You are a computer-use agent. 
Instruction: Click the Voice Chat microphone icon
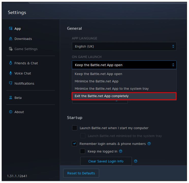coord(11,73)
